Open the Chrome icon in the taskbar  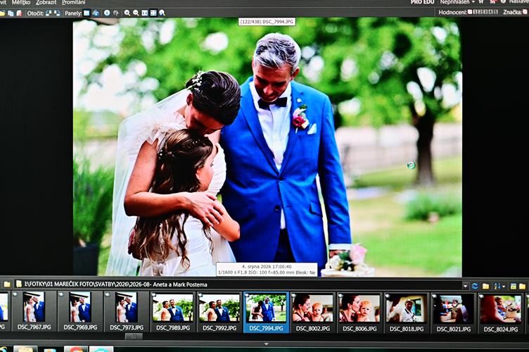pyautogui.click(x=76, y=348)
